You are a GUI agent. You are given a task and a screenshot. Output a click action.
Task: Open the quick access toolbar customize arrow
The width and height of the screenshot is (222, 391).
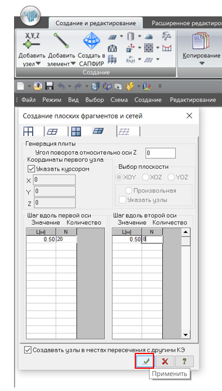pyautogui.click(x=160, y=86)
